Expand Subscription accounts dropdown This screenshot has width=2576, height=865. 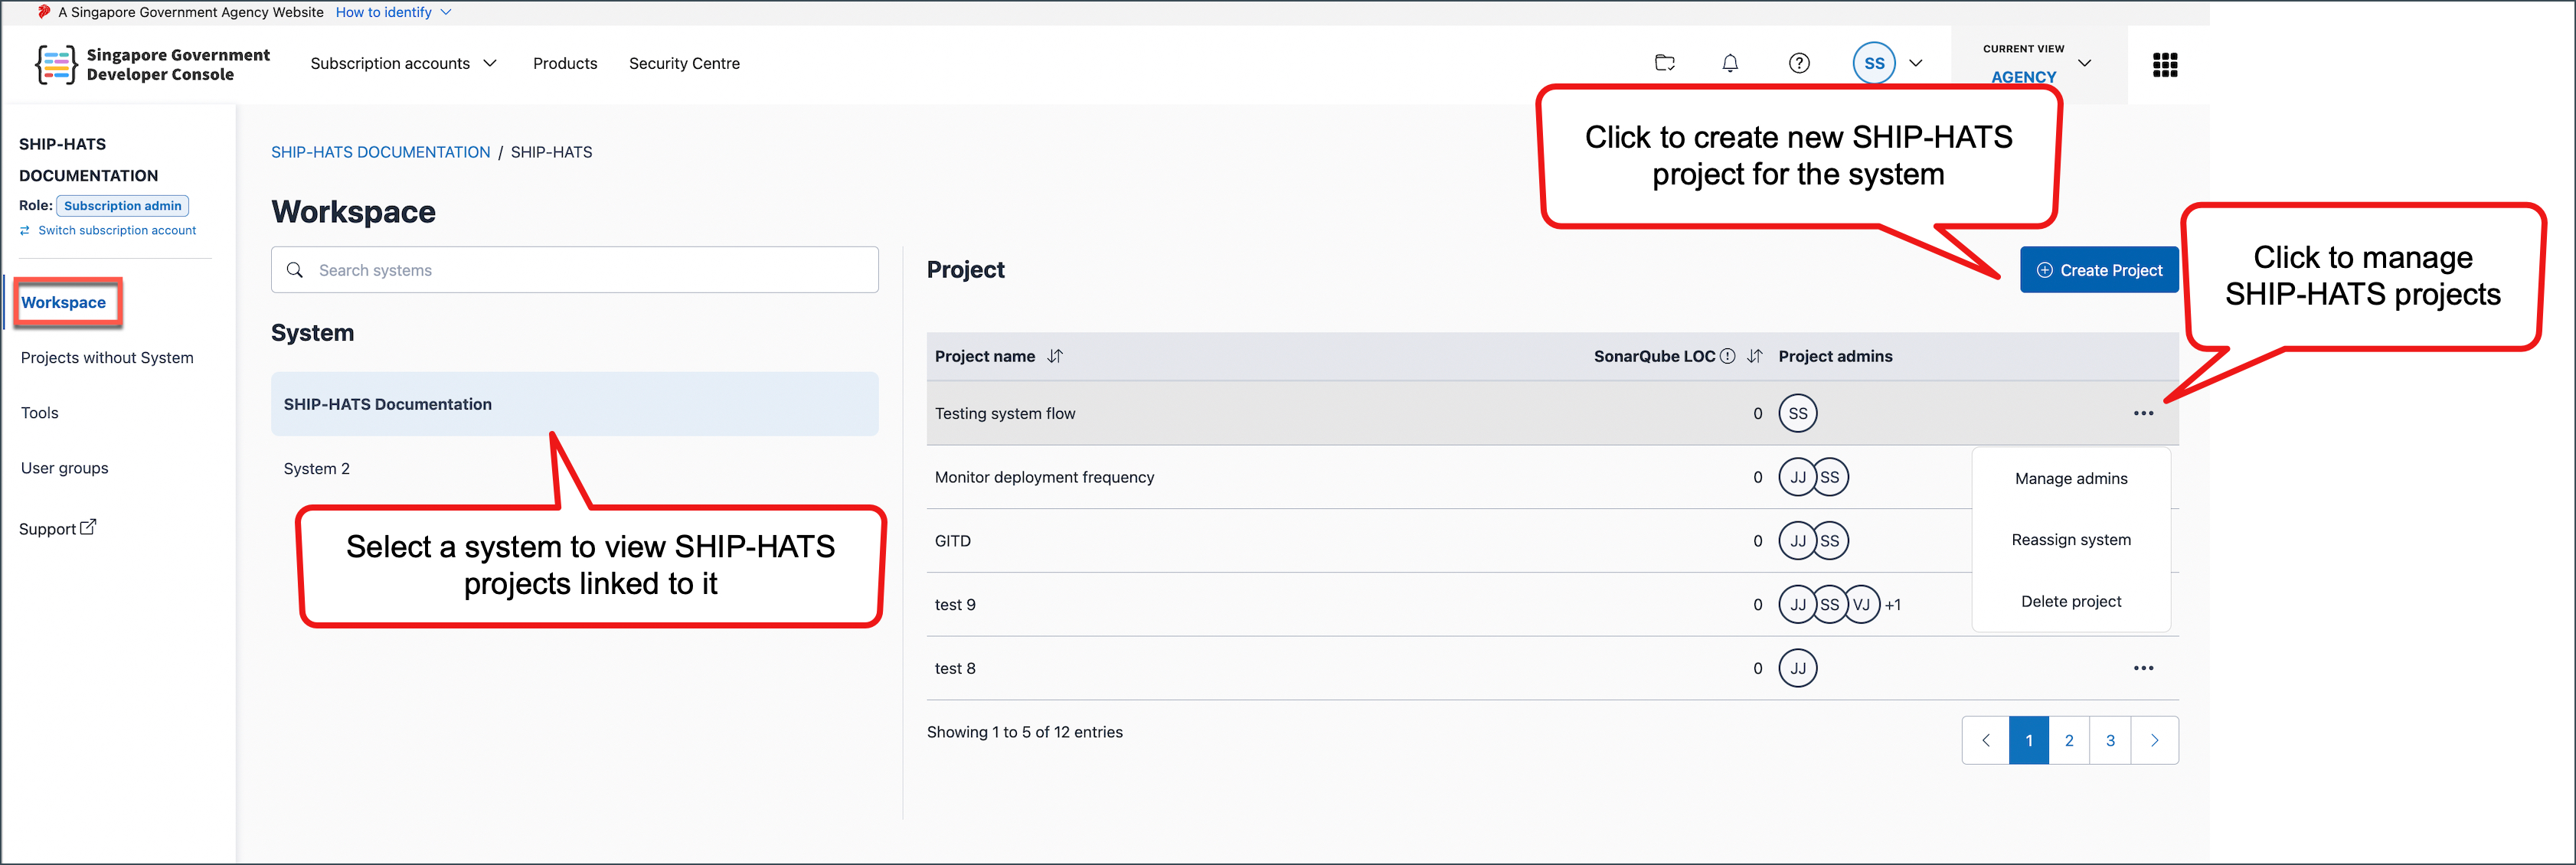pos(403,63)
